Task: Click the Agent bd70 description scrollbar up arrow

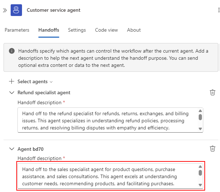Action: coord(200,166)
